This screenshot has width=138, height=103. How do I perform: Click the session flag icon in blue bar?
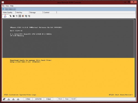[x=3, y=9]
